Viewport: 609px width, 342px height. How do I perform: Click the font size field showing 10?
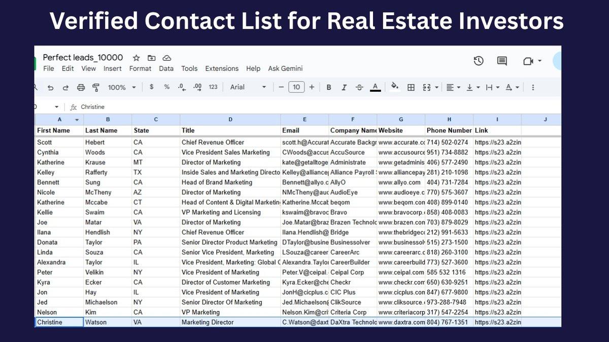coord(296,87)
